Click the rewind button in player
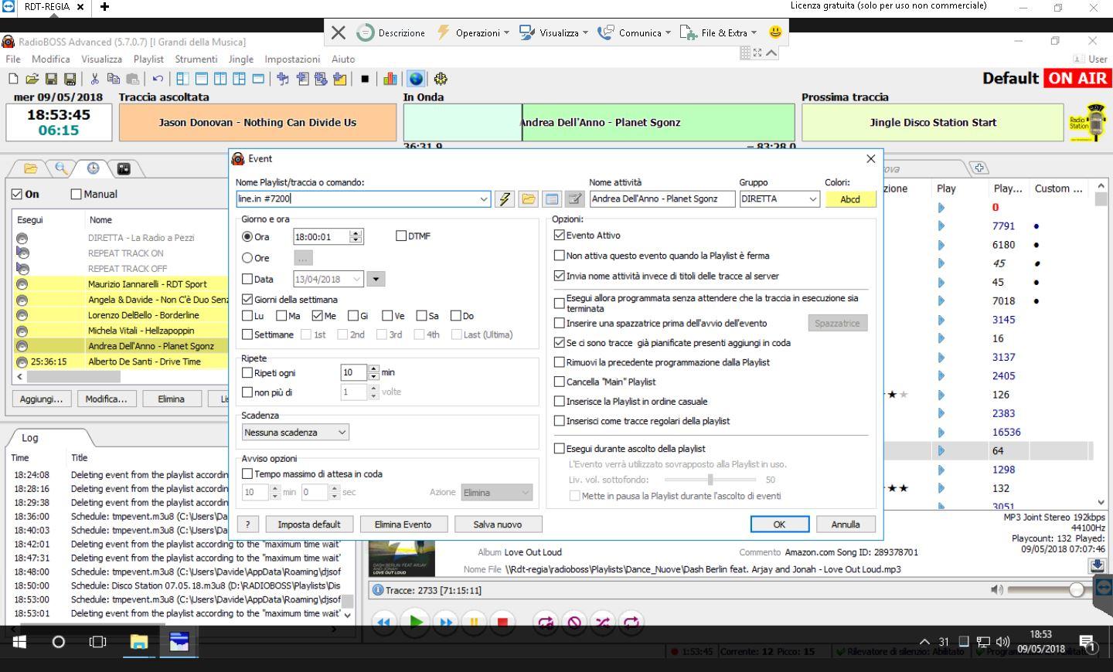This screenshot has width=1113, height=672. coord(384,622)
